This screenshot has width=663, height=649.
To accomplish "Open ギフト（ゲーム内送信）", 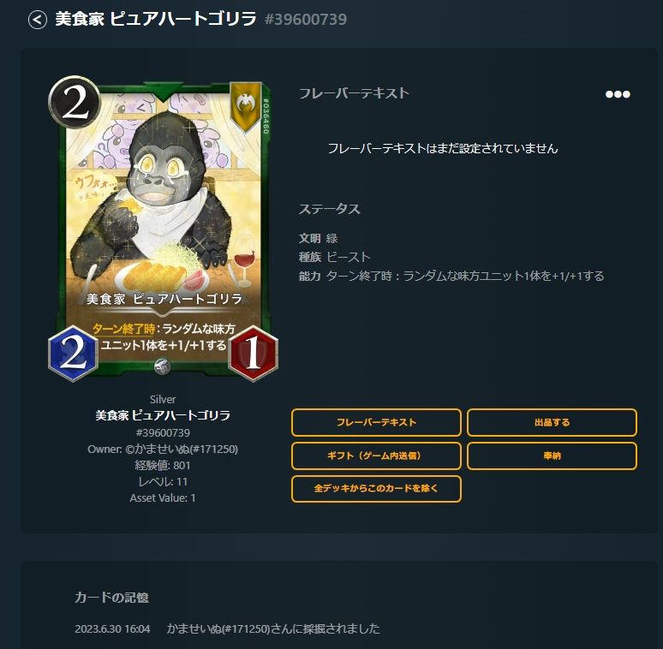I will coord(376,455).
